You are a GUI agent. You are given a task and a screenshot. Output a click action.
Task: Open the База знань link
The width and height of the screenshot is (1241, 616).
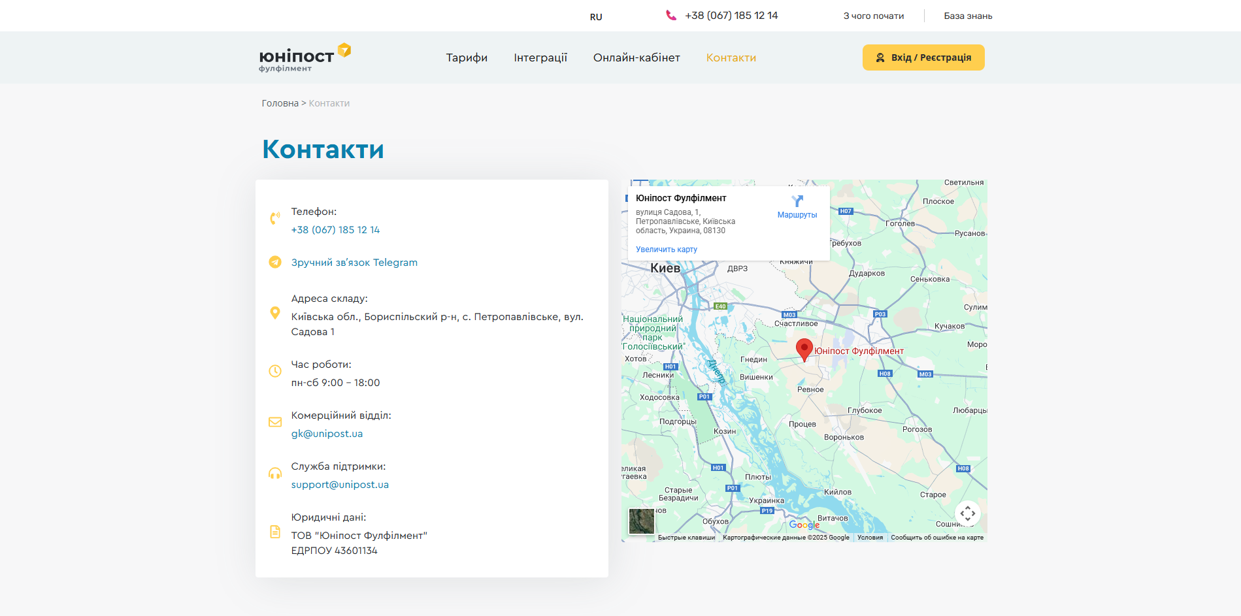pos(967,16)
